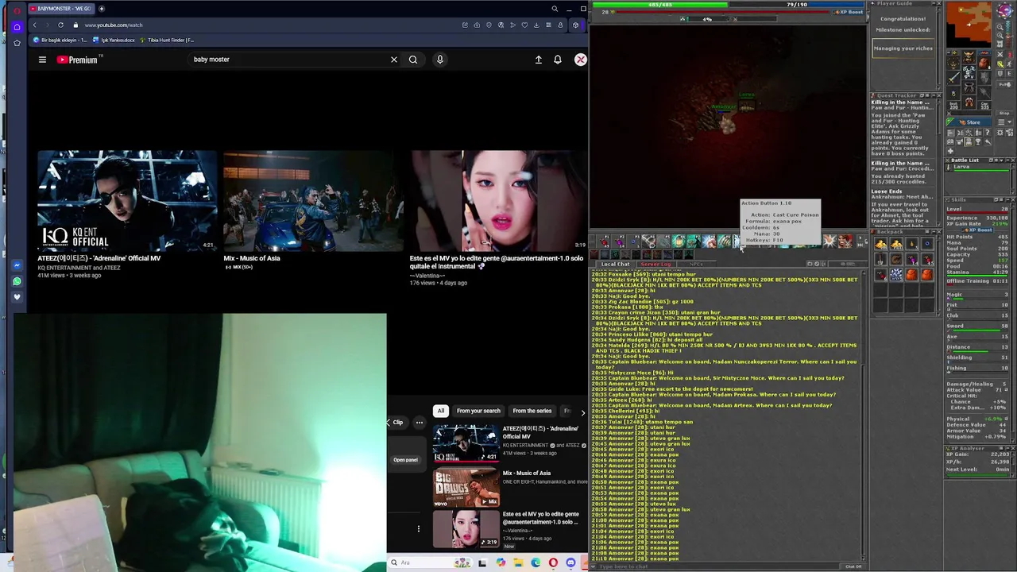This screenshot has width=1017, height=572.
Task: Toggle the Chat Off button
Action: click(x=853, y=566)
